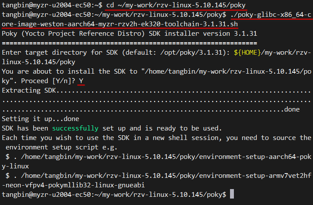The height and width of the screenshot is (205, 313).
Task: Click the 'done' at end of extraction dots
Action: point(292,109)
